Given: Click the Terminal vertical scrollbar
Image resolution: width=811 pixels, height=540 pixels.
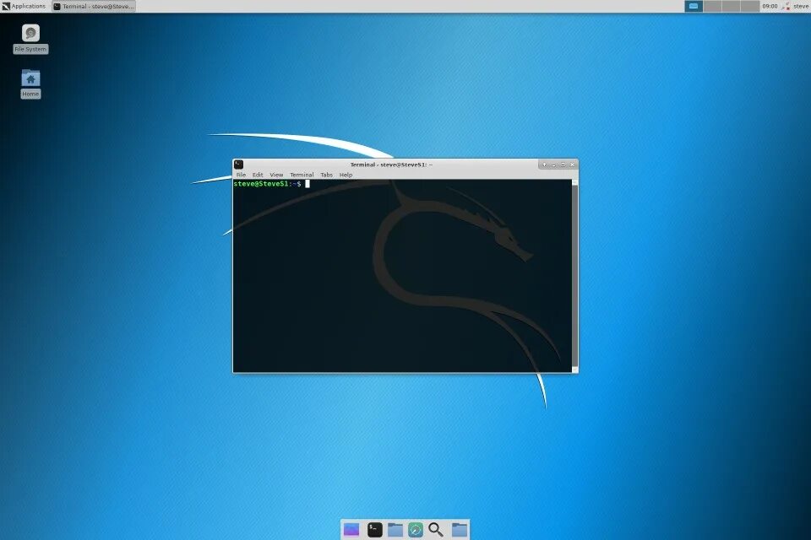Looking at the screenshot, I should tap(574, 275).
